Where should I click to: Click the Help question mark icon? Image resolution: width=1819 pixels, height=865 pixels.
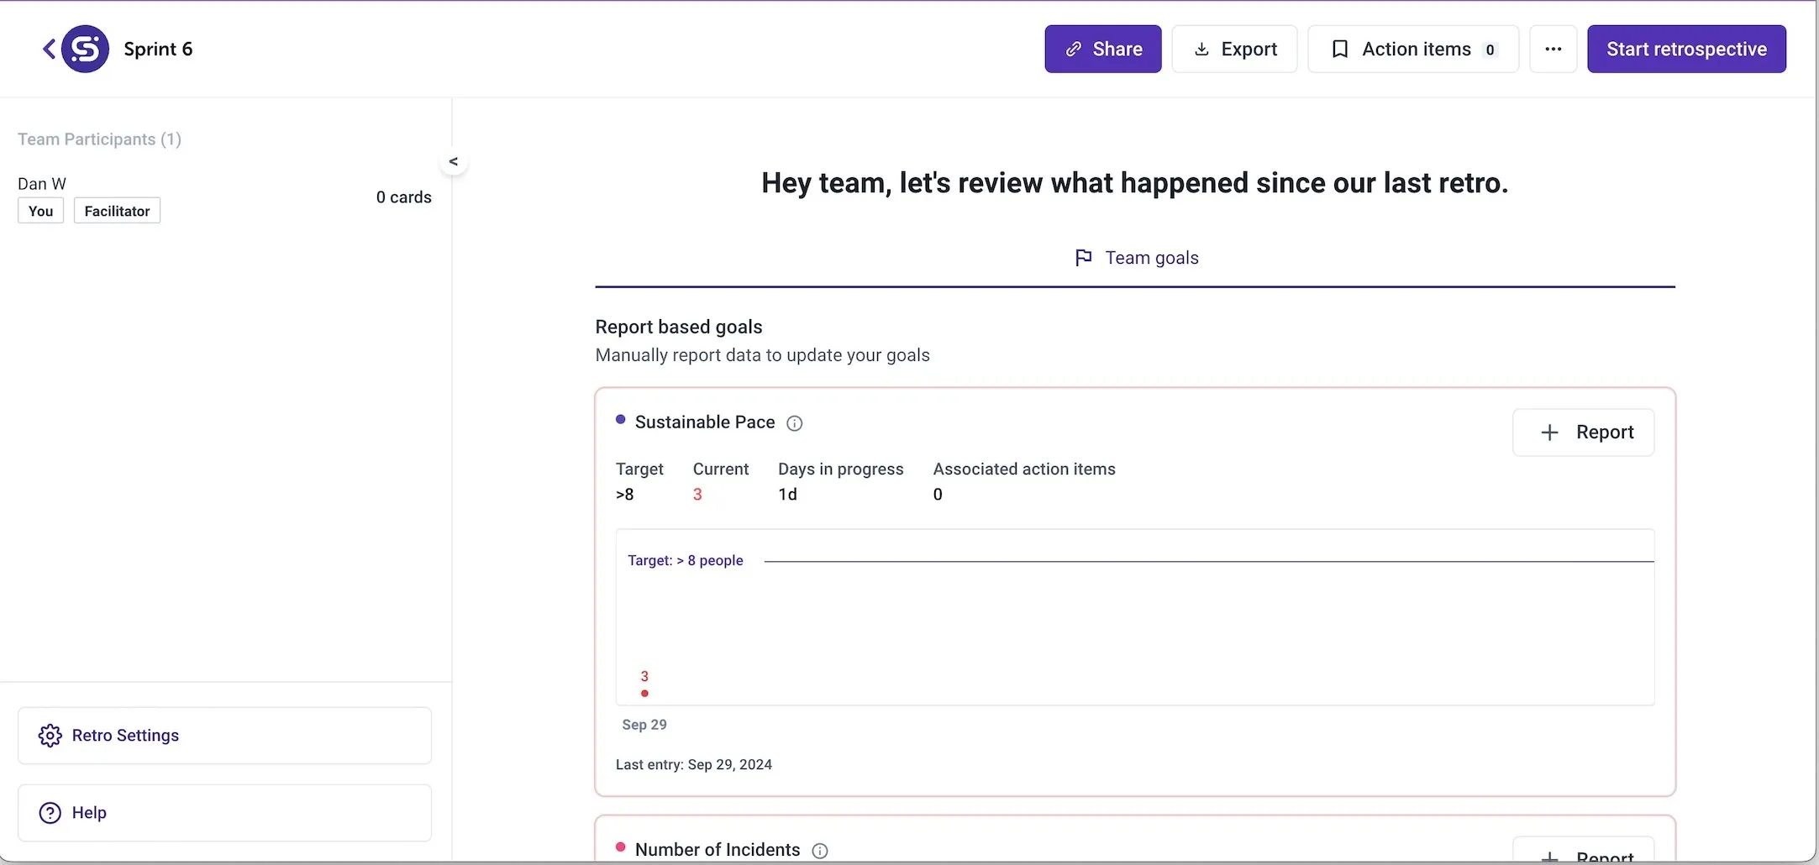point(48,812)
